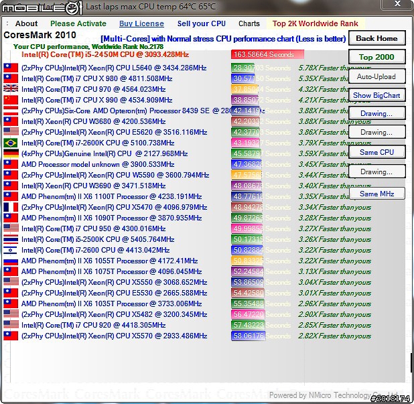Click the Taiwan flag beside Xeon W3680
Viewport: 414px width, 404px height.
click(x=11, y=121)
